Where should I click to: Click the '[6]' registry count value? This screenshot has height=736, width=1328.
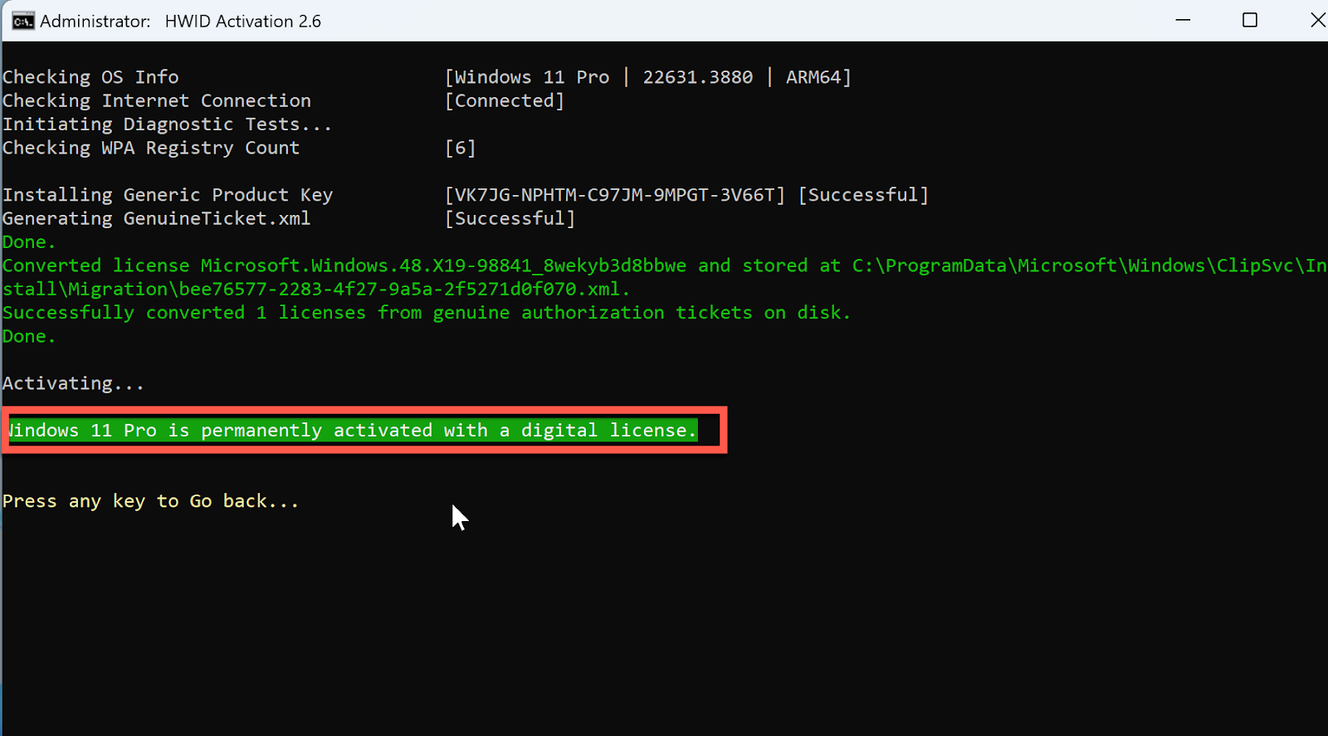click(461, 148)
